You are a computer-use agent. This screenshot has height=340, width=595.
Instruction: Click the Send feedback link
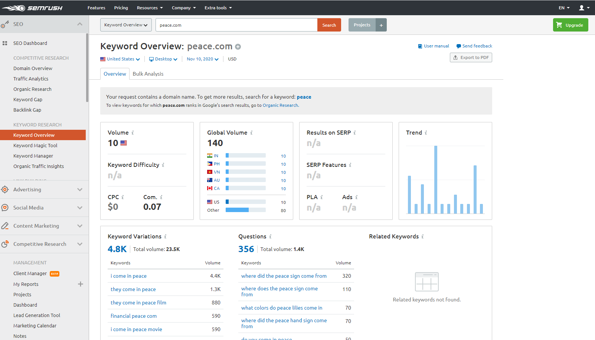(474, 46)
